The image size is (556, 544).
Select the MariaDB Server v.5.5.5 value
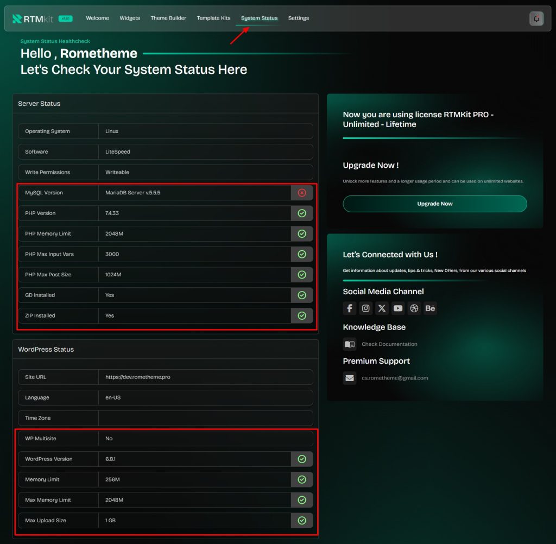[132, 193]
